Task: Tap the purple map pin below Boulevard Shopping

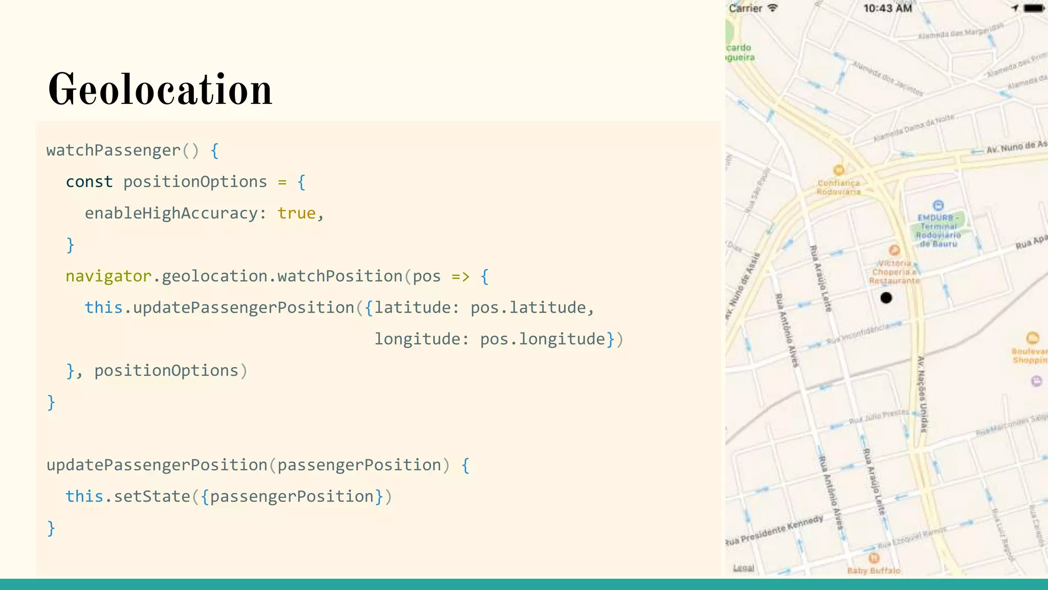Action: click(x=1036, y=381)
